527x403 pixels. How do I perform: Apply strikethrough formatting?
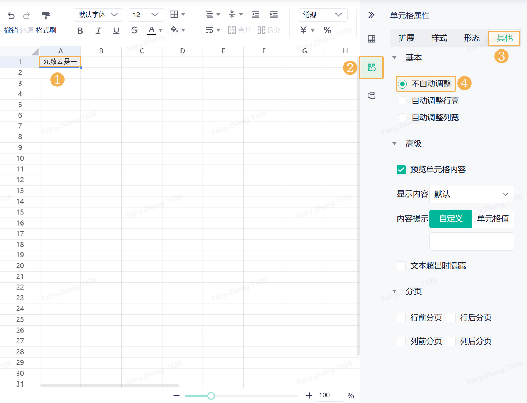(134, 30)
